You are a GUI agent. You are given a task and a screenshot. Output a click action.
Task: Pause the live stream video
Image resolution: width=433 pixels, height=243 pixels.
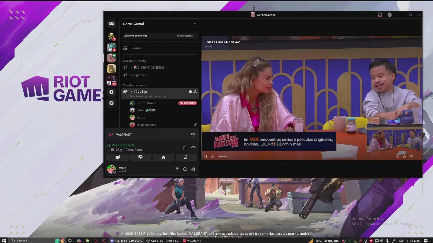pyautogui.click(x=205, y=157)
